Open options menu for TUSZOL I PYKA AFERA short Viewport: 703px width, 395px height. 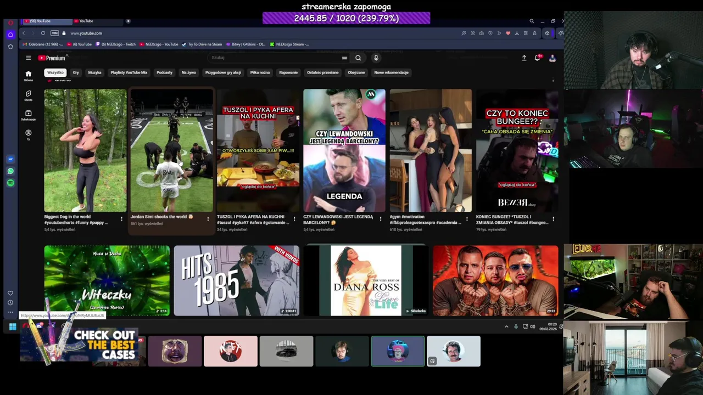(x=294, y=219)
